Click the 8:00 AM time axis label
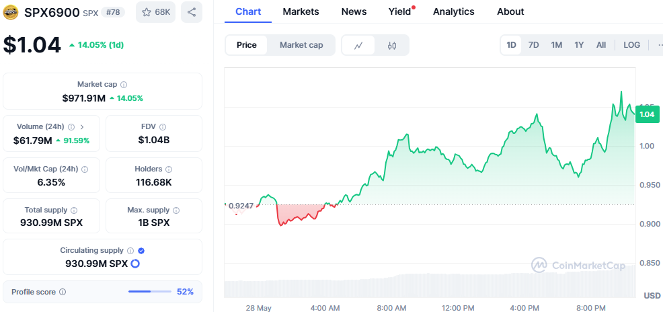This screenshot has height=312, width=663. pos(390,308)
